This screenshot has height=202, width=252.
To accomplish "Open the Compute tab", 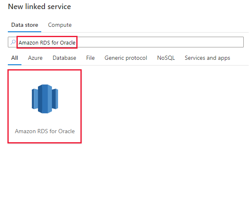I will click(60, 25).
